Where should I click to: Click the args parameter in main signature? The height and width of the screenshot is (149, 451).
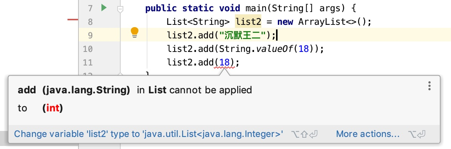[332, 8]
